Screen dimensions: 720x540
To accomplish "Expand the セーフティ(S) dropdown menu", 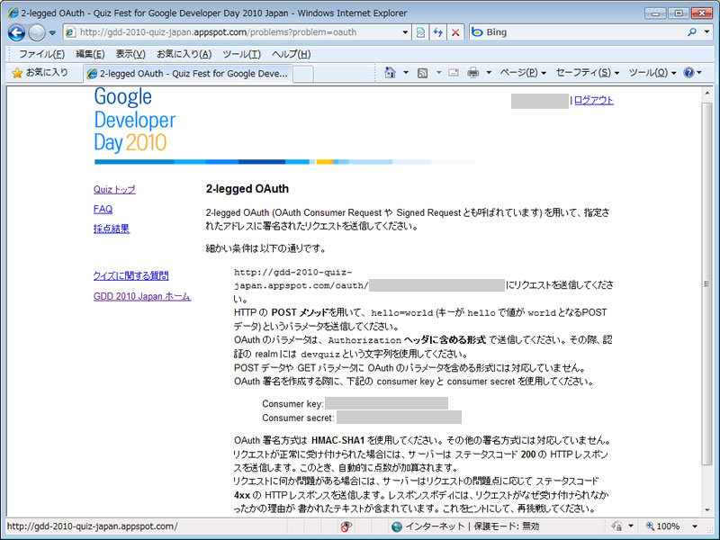I will click(x=588, y=72).
